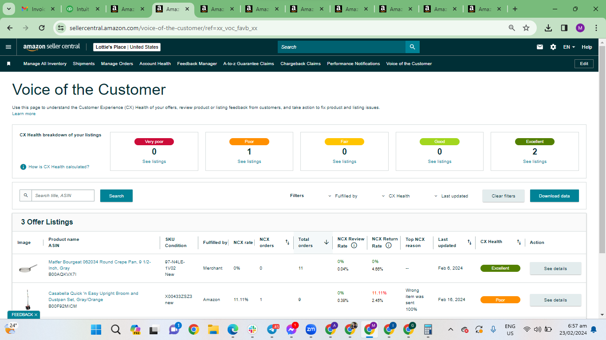This screenshot has height=340, width=606.
Task: Sort by NCX orders column
Action: pyautogui.click(x=287, y=242)
